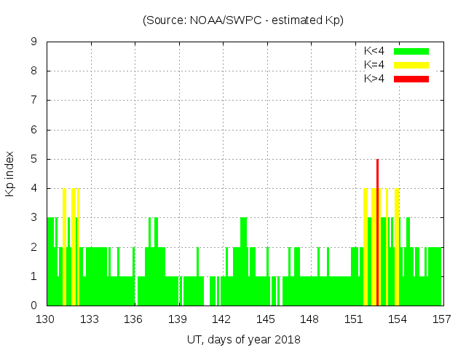Click y-axis tick label 5
The height and width of the screenshot is (350, 466).
[34, 159]
